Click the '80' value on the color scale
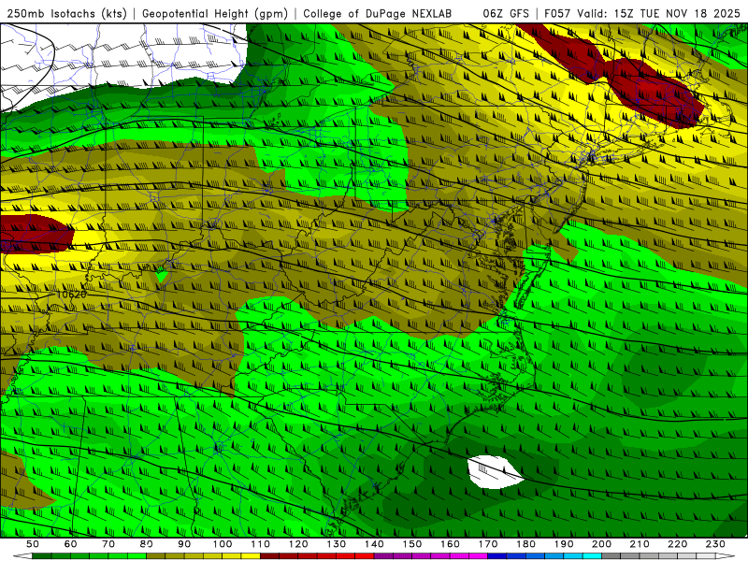Image resolution: width=748 pixels, height=561 pixels. 147,544
